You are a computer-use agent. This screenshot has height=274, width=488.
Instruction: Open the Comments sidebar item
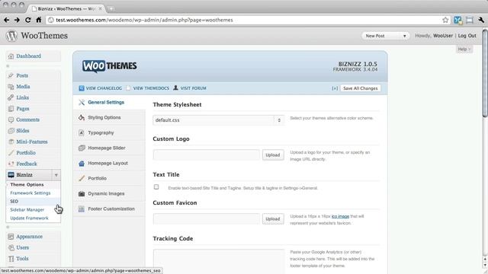click(x=27, y=119)
